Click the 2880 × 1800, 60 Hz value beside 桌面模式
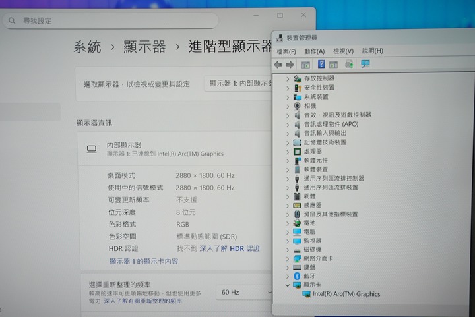 tap(205, 175)
